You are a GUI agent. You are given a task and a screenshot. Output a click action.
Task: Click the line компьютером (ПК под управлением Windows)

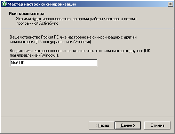[51, 42]
